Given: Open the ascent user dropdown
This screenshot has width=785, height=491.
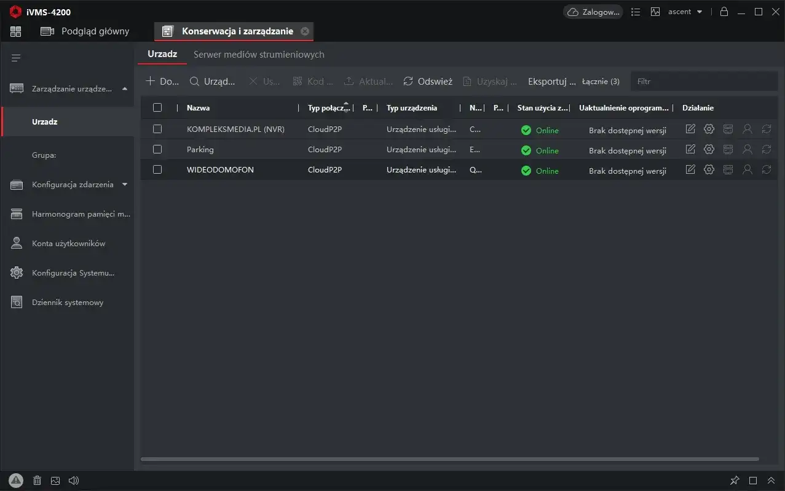Looking at the screenshot, I should pyautogui.click(x=685, y=12).
